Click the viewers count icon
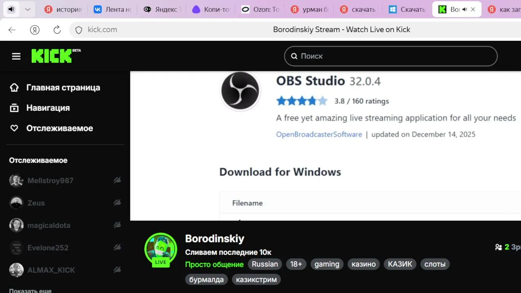This screenshot has width=521, height=293. pos(498,247)
